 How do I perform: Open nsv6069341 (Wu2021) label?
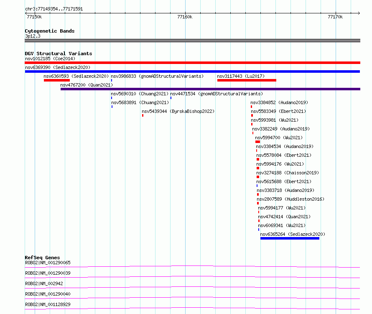pos(282,225)
